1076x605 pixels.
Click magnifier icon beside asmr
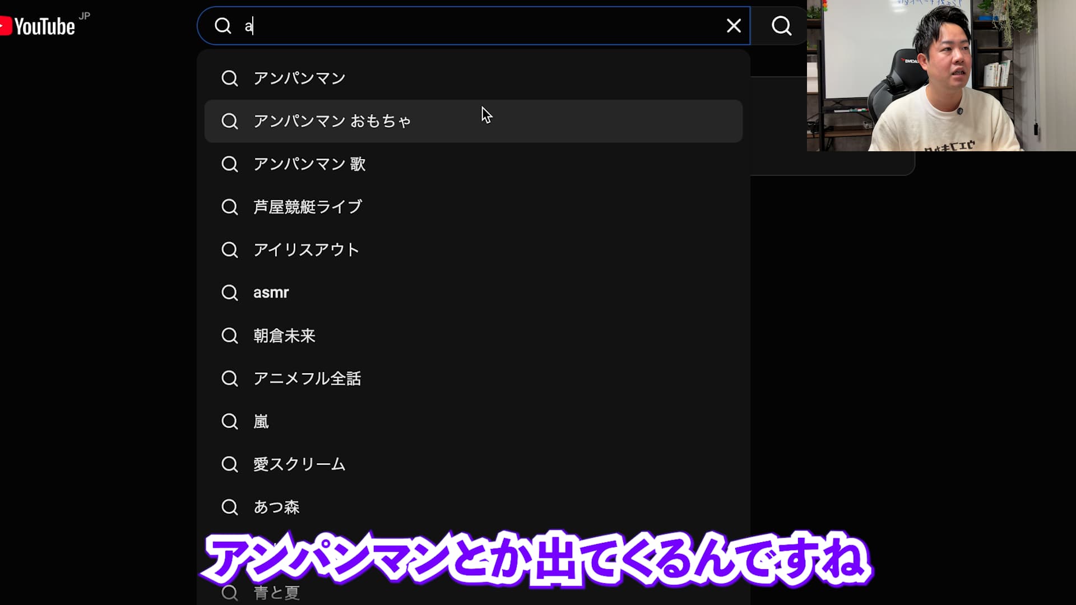[x=230, y=292]
